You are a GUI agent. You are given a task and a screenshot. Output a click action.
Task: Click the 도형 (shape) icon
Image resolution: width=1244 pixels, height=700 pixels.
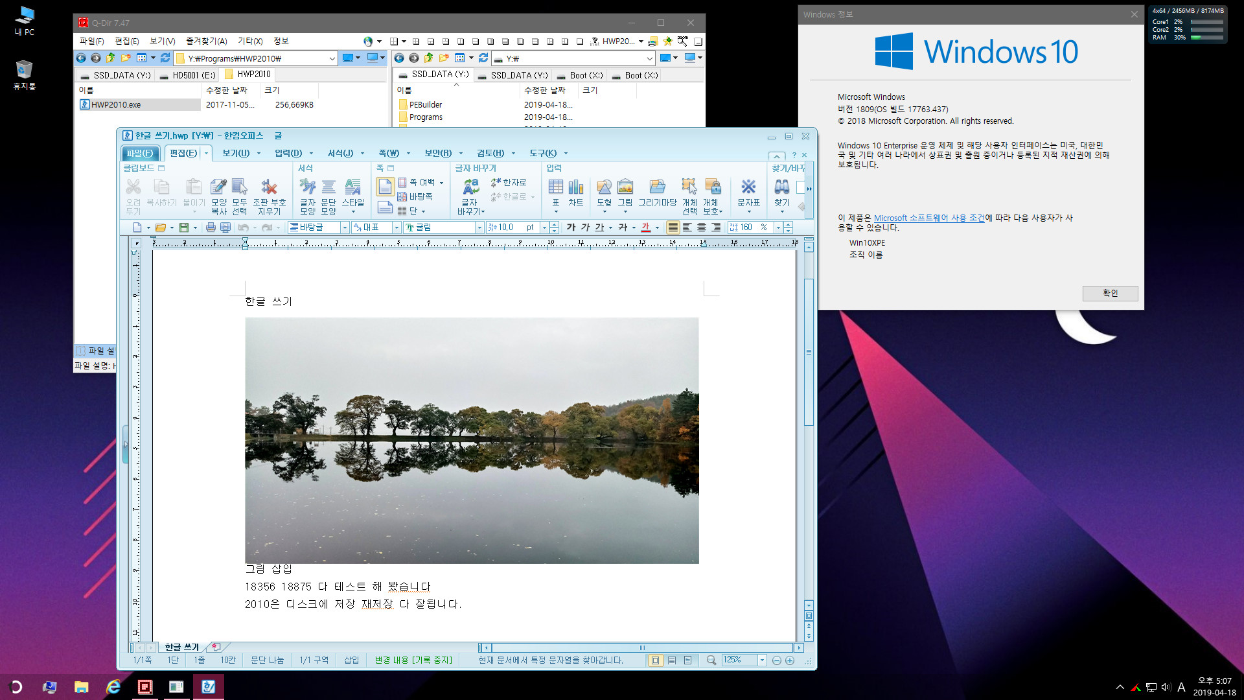604,196
